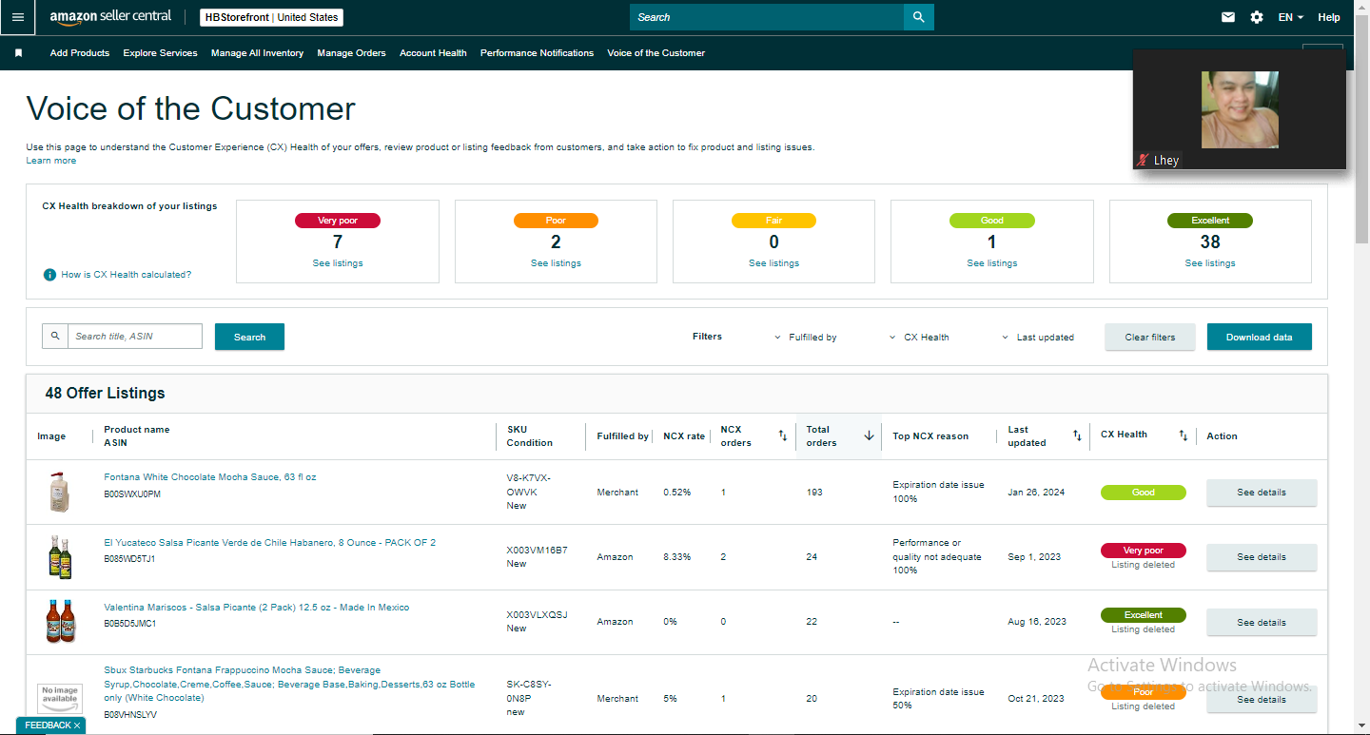Screen dimensions: 1370x735
Task: See details for Fontana White Chocolate row
Action: click(1262, 493)
